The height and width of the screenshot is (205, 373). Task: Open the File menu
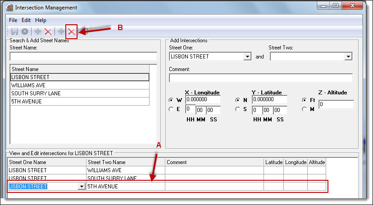coord(13,20)
